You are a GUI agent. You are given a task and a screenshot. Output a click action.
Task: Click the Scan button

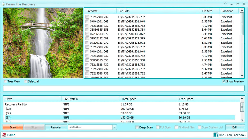coord(13,127)
